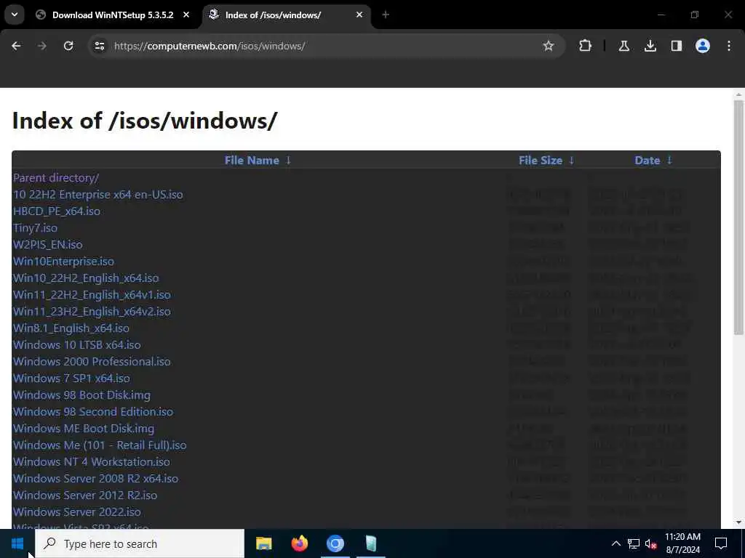
Task: Sort listing by File Name
Action: tap(252, 161)
